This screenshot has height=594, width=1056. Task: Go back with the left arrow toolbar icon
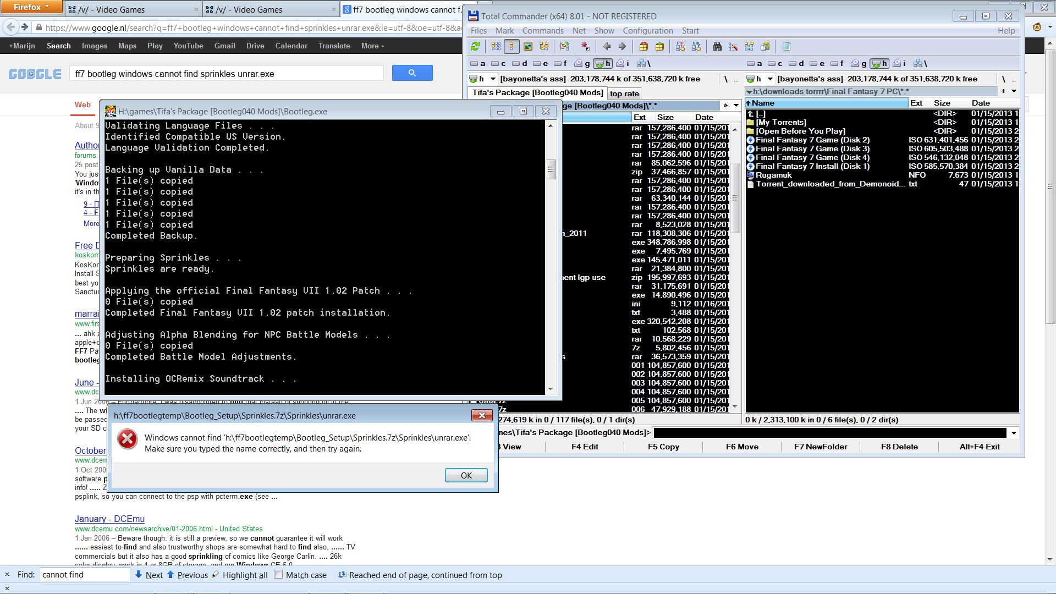[607, 47]
